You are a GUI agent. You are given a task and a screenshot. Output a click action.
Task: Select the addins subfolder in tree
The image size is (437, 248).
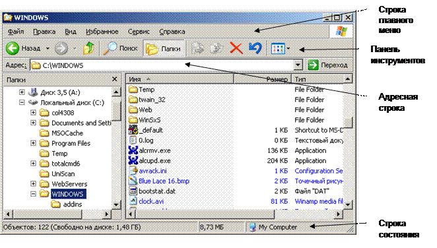pyautogui.click(x=72, y=204)
